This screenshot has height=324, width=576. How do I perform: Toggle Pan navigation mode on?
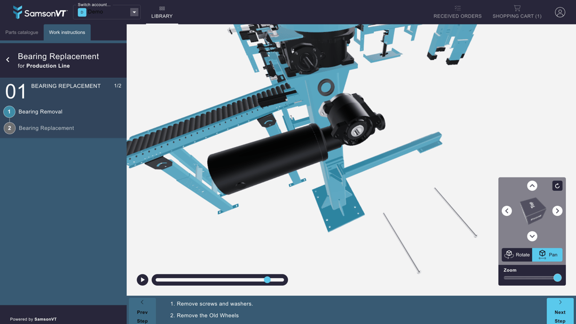(547, 254)
